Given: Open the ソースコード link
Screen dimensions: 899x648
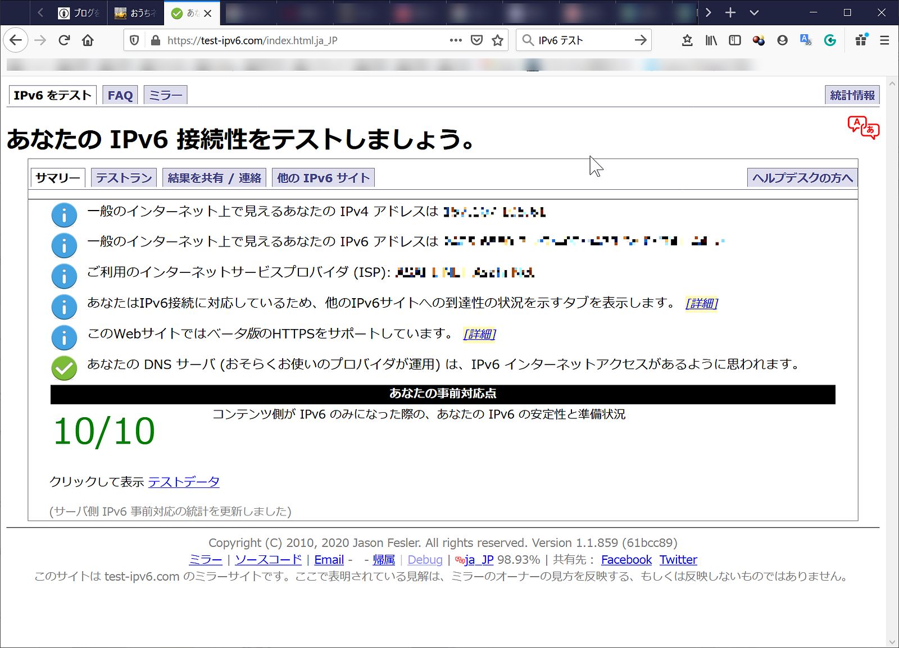Looking at the screenshot, I should click(x=269, y=560).
